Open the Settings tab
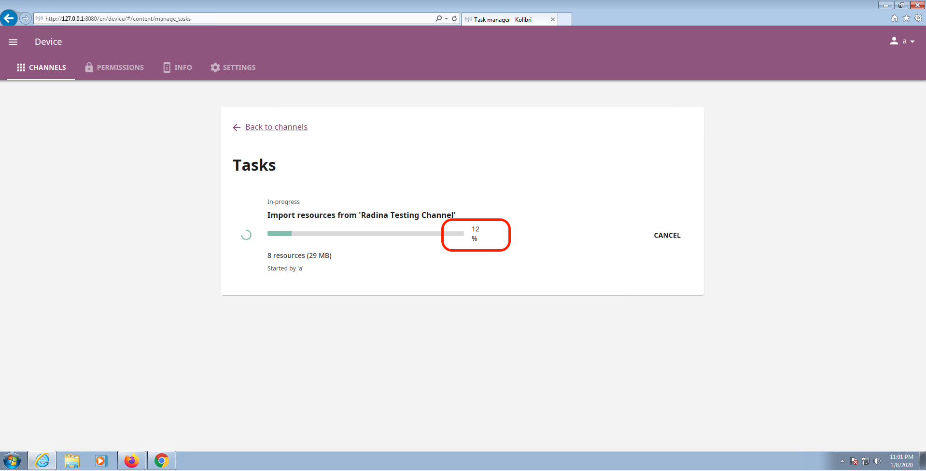 (x=233, y=67)
